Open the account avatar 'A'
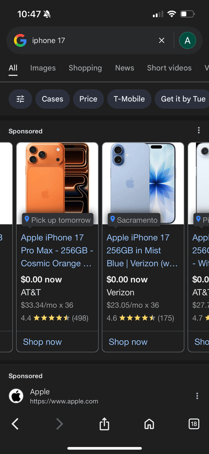The image size is (209, 454). [x=188, y=40]
